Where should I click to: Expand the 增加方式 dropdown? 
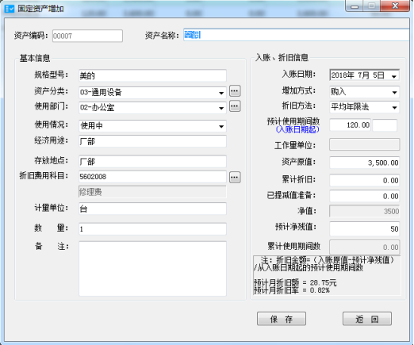(x=394, y=92)
